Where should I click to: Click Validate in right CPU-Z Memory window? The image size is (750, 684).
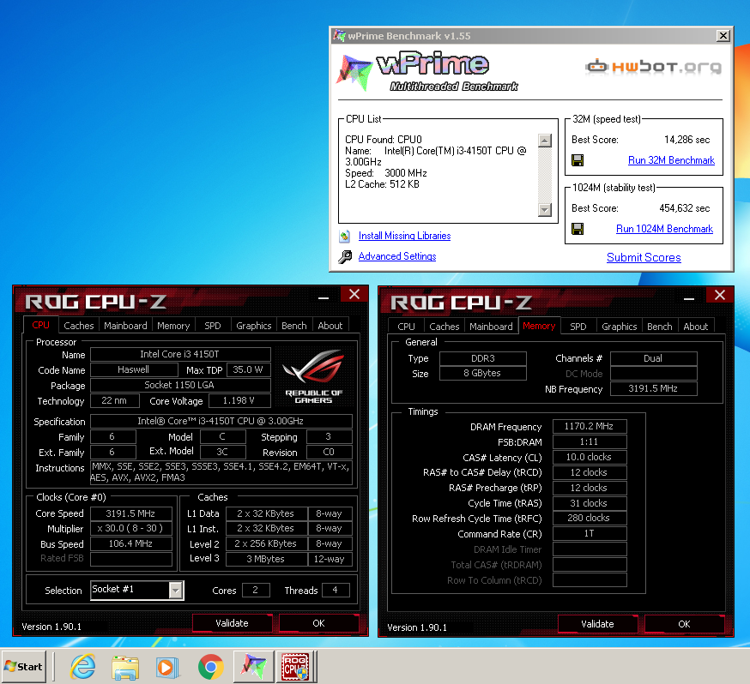597,624
